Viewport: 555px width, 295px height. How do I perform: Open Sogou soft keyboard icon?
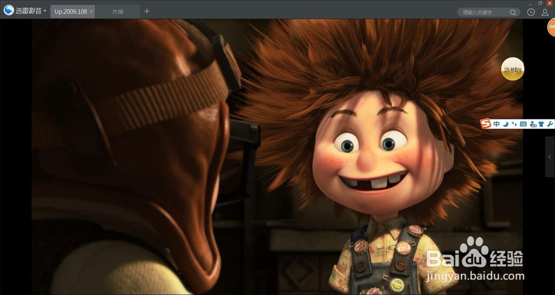(x=523, y=124)
